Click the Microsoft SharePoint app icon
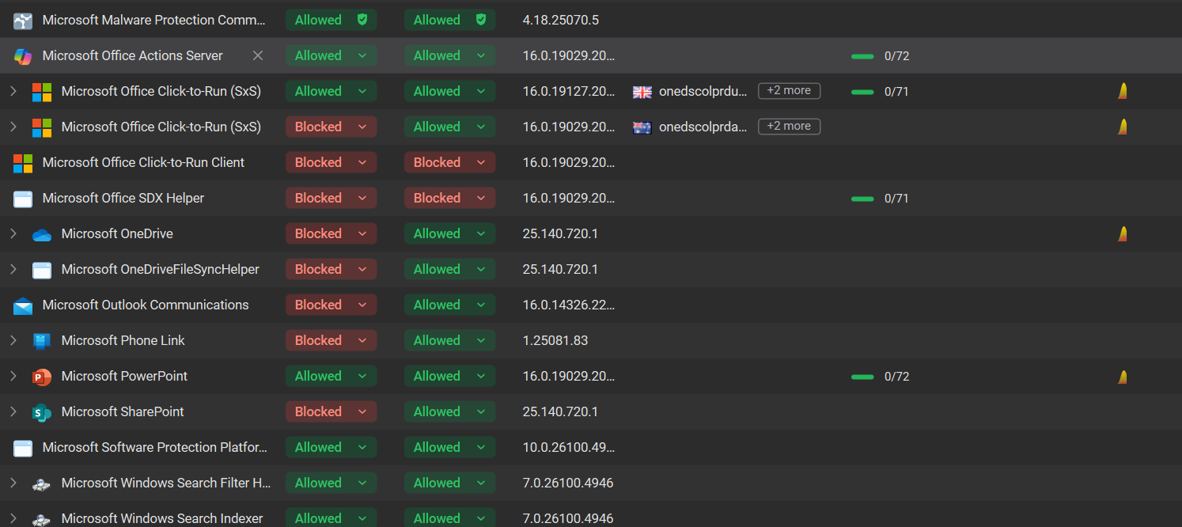 tap(42, 412)
